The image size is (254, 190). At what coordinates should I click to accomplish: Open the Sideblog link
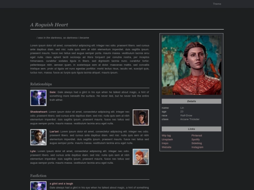coord(197,143)
